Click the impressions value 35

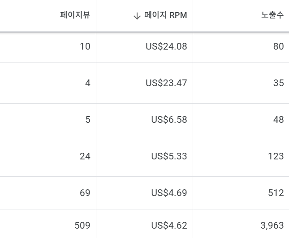(x=279, y=83)
